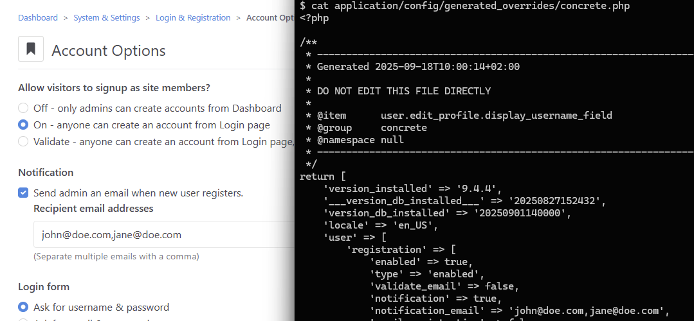Image resolution: width=694 pixels, height=321 pixels.
Task: Uncheck Send admin an email checkbox
Action: (23, 193)
